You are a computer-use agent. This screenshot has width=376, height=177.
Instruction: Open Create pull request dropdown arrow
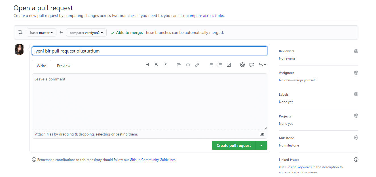coord(261,146)
